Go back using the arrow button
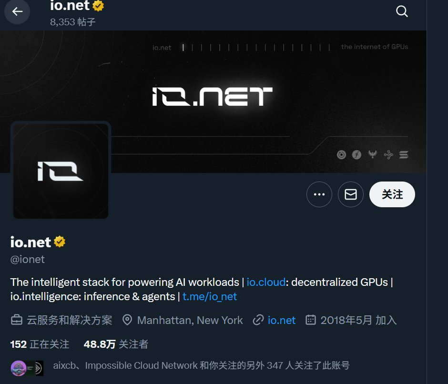 [x=17, y=12]
